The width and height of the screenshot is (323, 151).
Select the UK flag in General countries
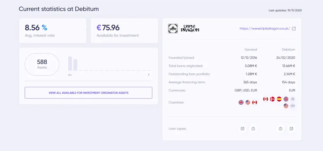tap(241, 102)
